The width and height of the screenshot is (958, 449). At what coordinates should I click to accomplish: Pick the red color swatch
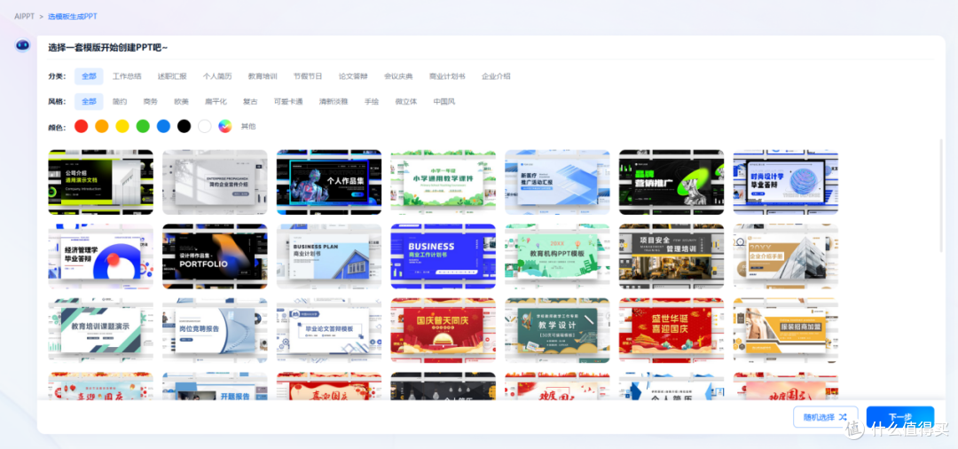click(82, 127)
